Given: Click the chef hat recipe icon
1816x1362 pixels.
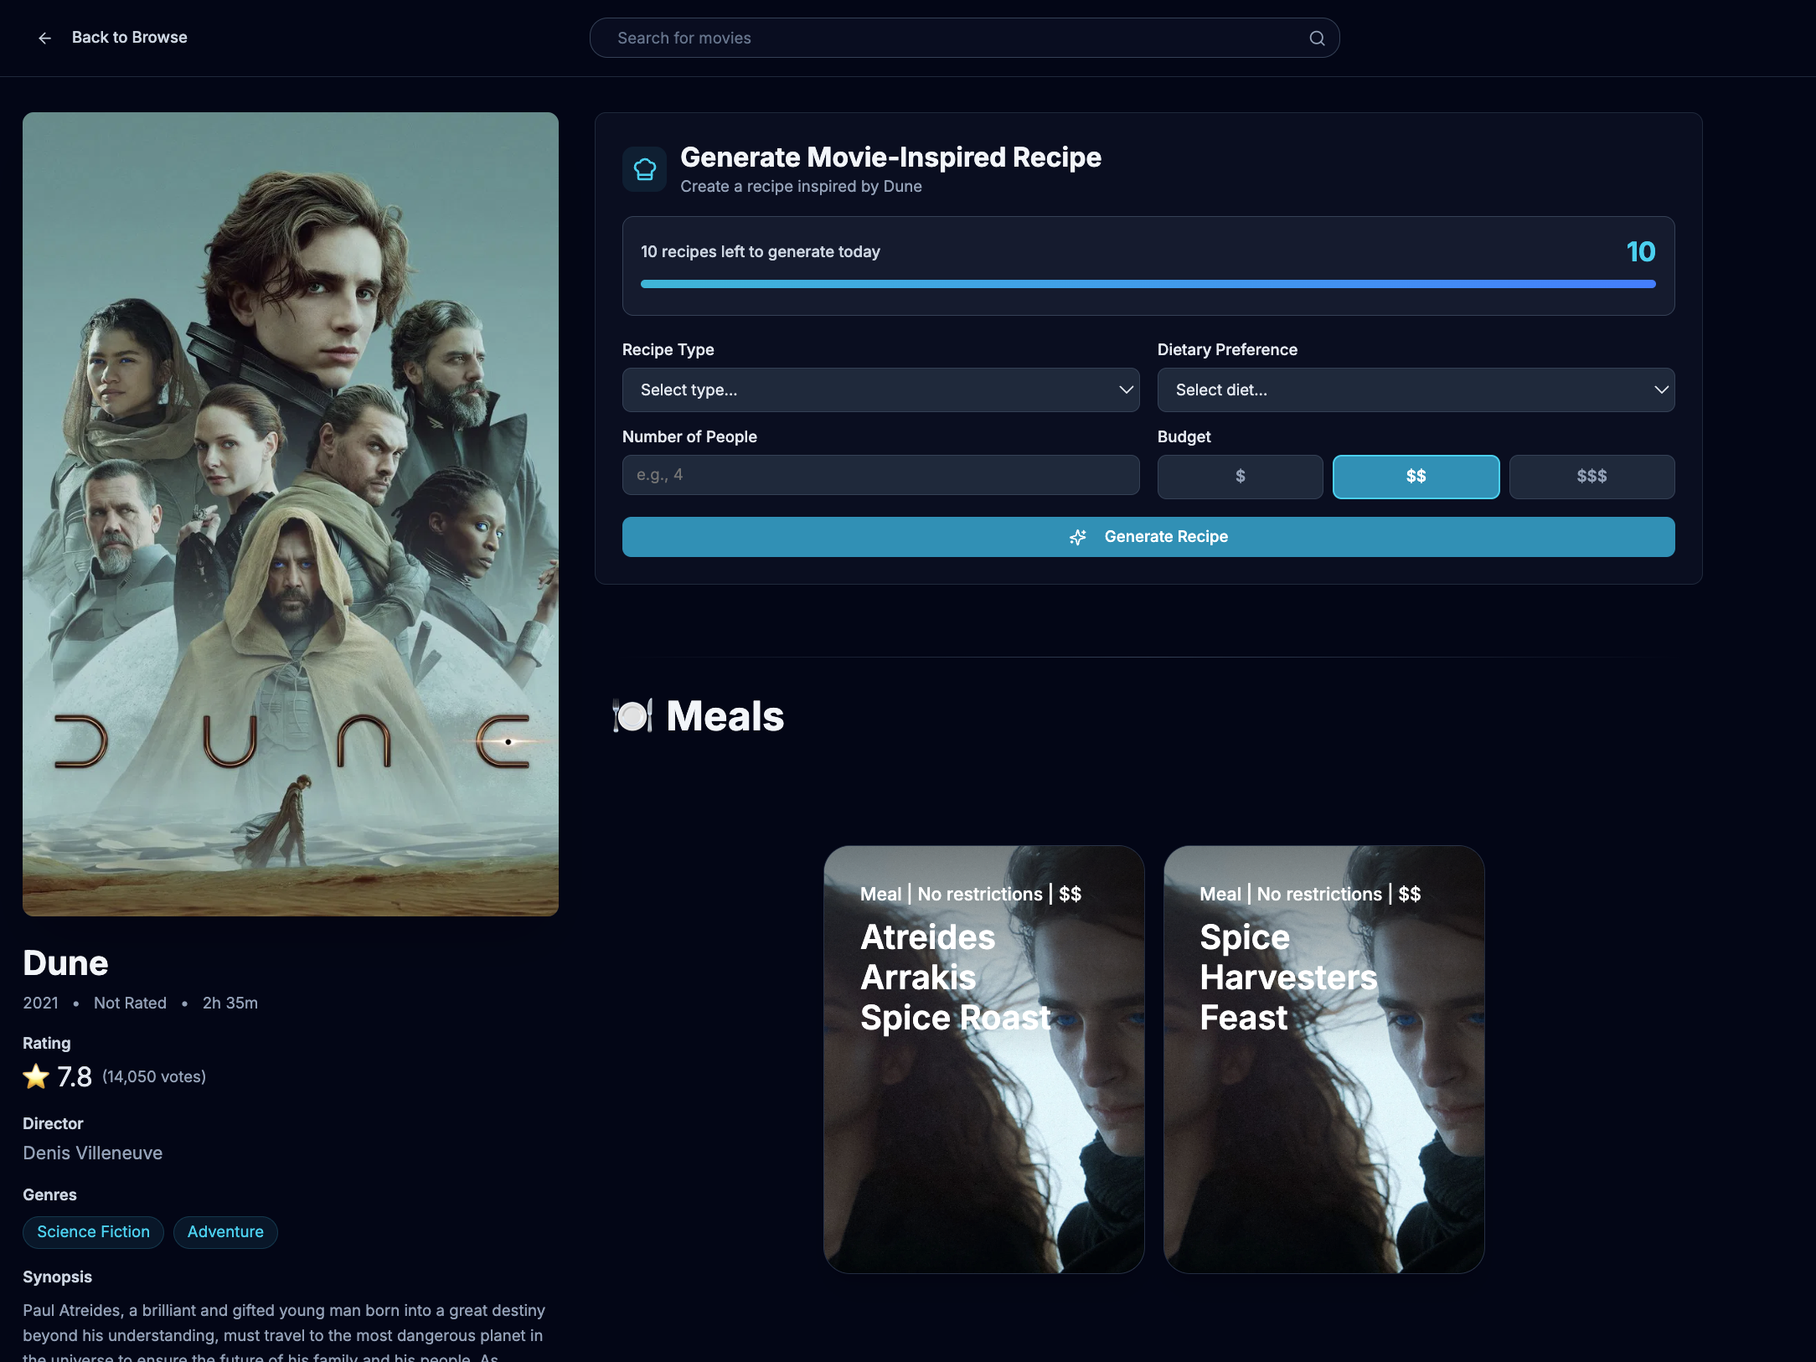Looking at the screenshot, I should tap(644, 169).
